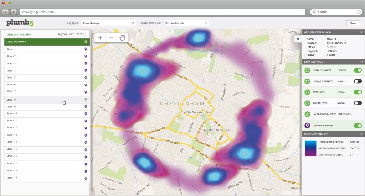
Task: Click the 'Regions Used: (20 of 20)' text
Action: [72, 34]
